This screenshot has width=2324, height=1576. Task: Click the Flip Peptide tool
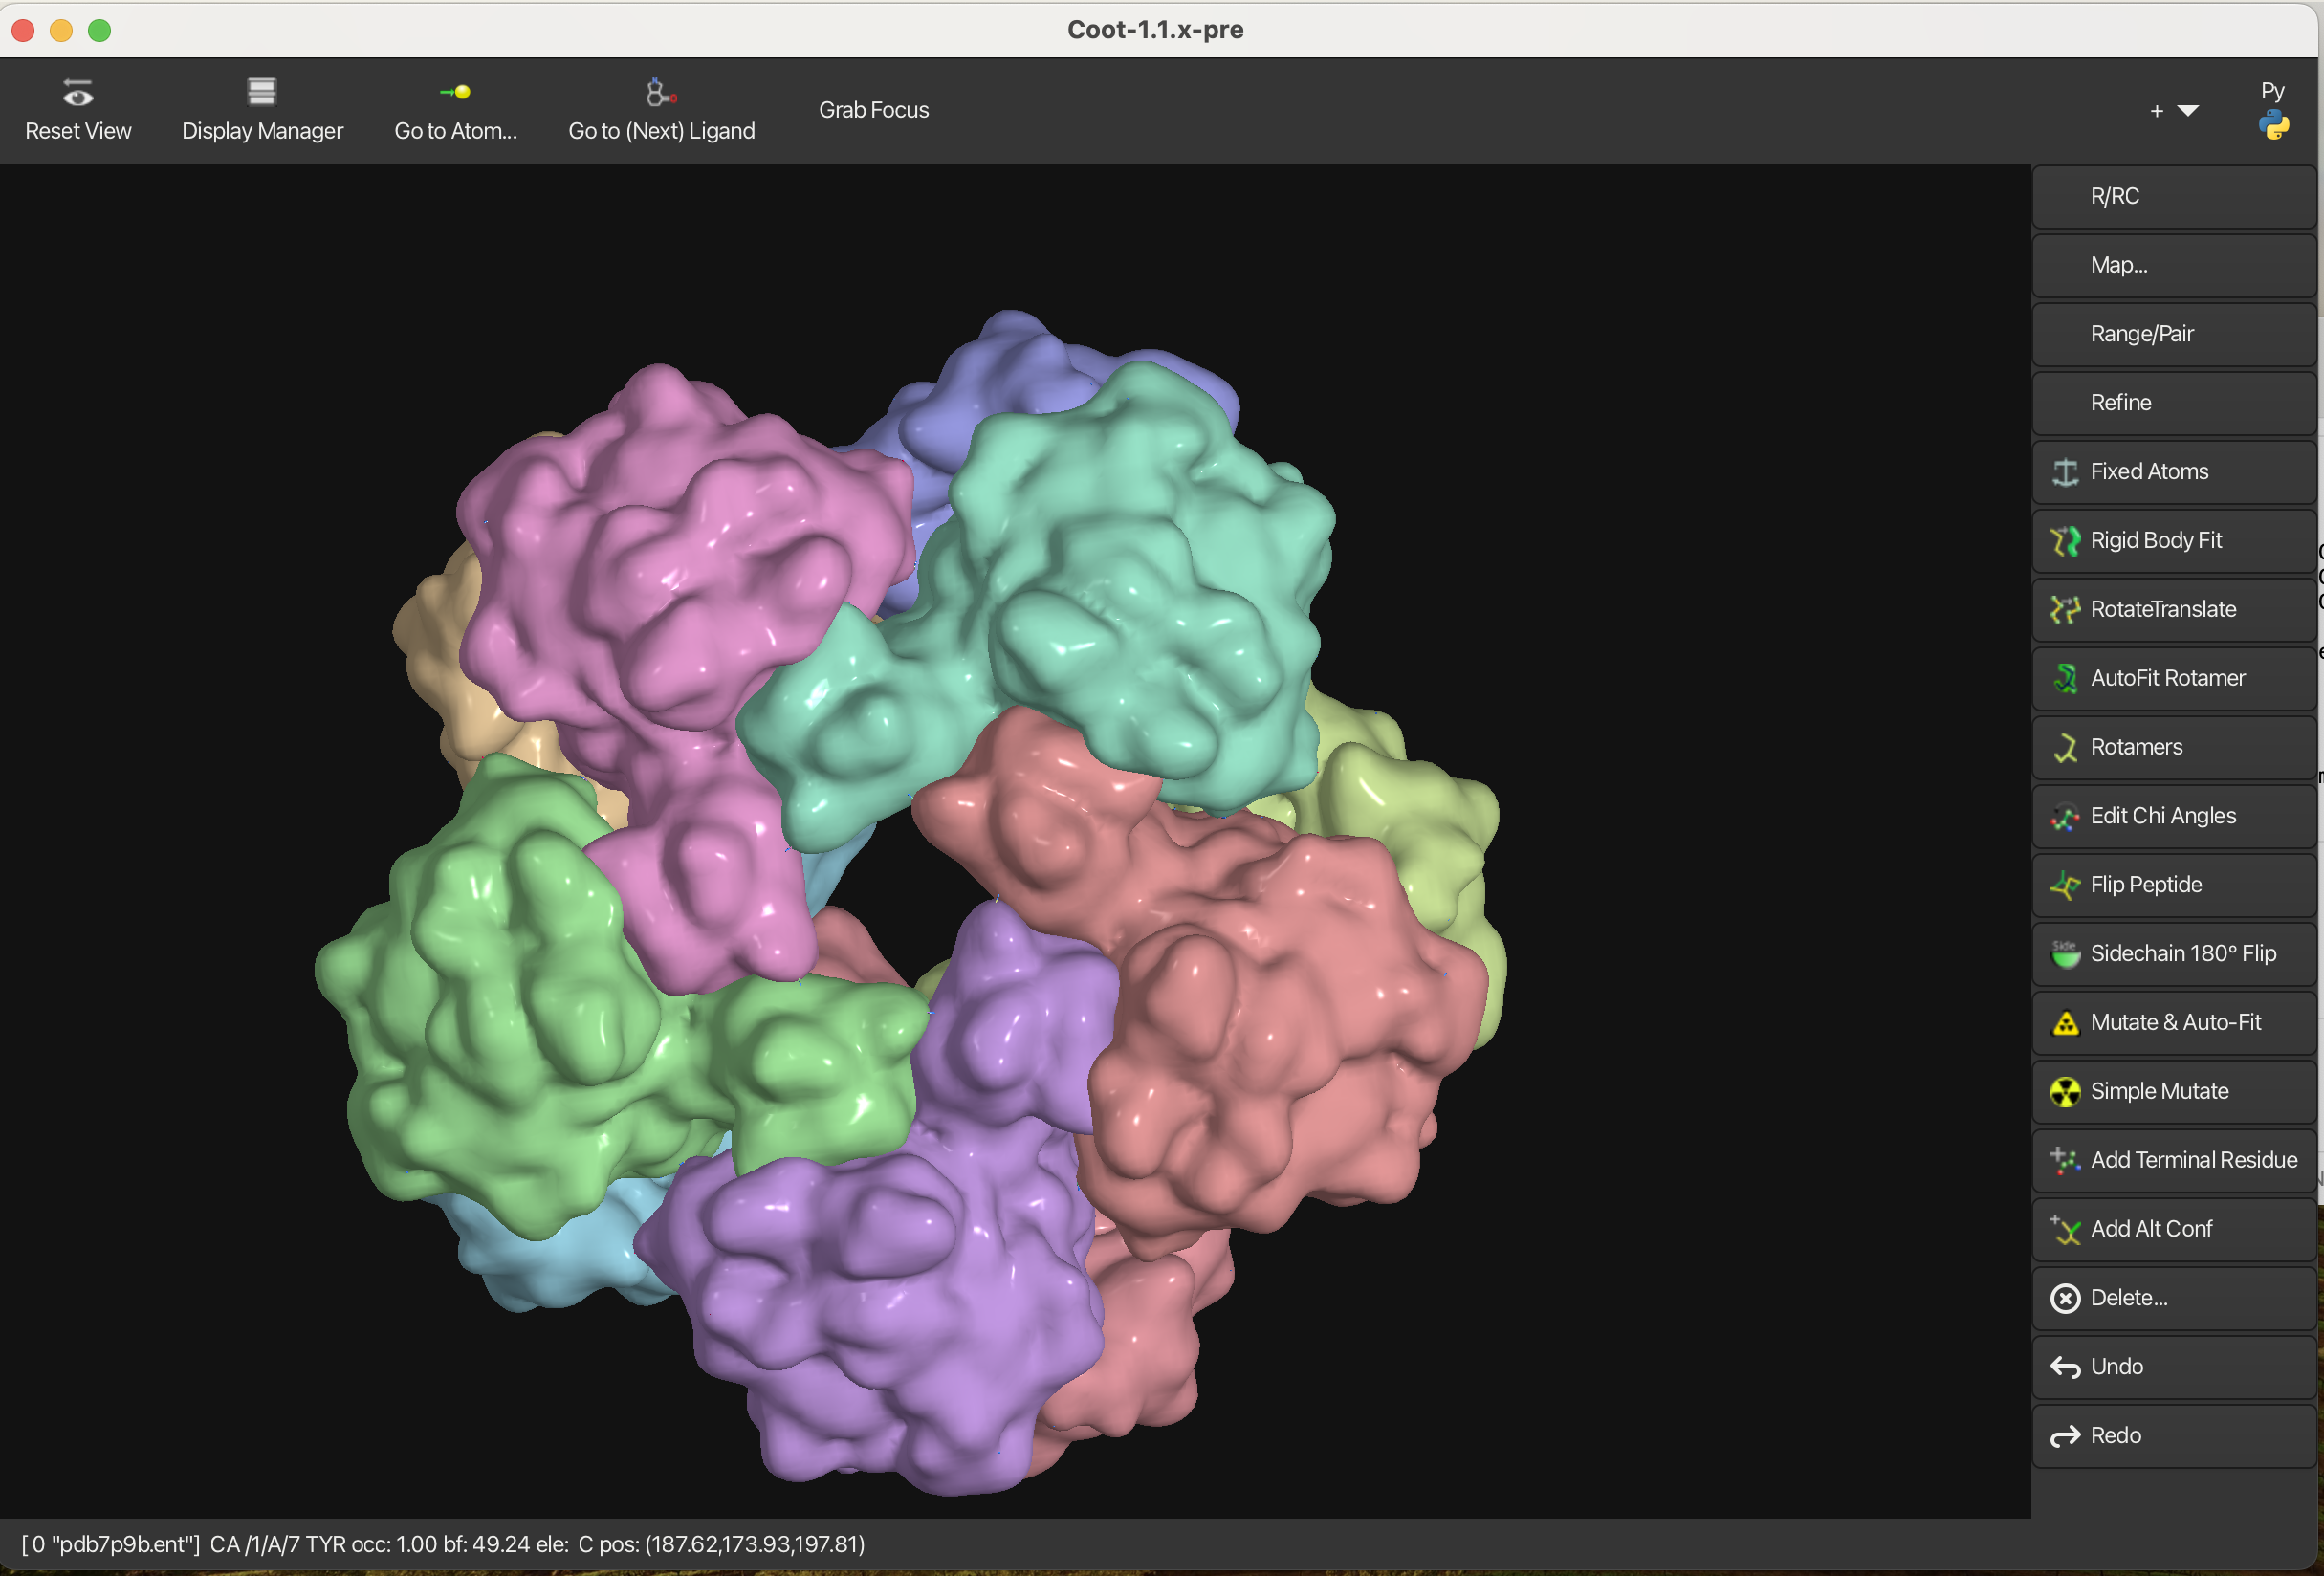click(2174, 885)
